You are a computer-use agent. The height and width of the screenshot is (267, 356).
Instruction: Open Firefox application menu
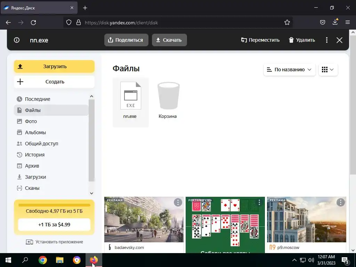[x=348, y=23]
